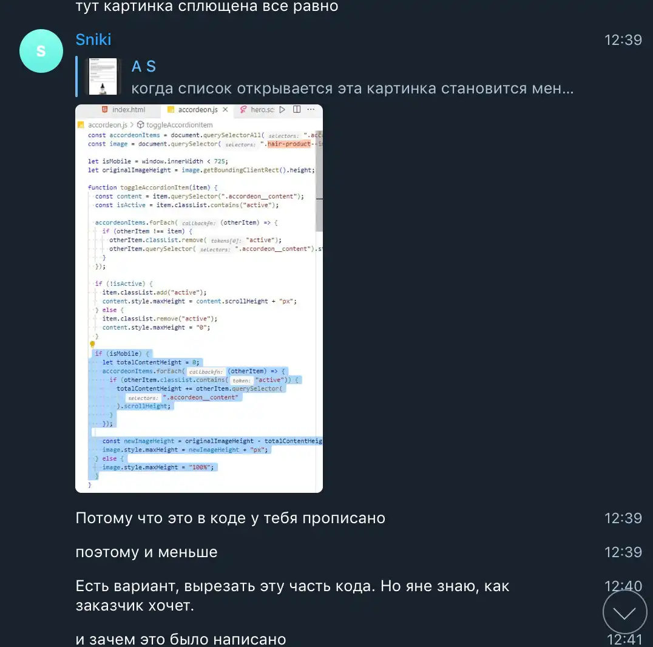Click the Sass icon on hero.scss tab
653x647 pixels.
(x=243, y=110)
